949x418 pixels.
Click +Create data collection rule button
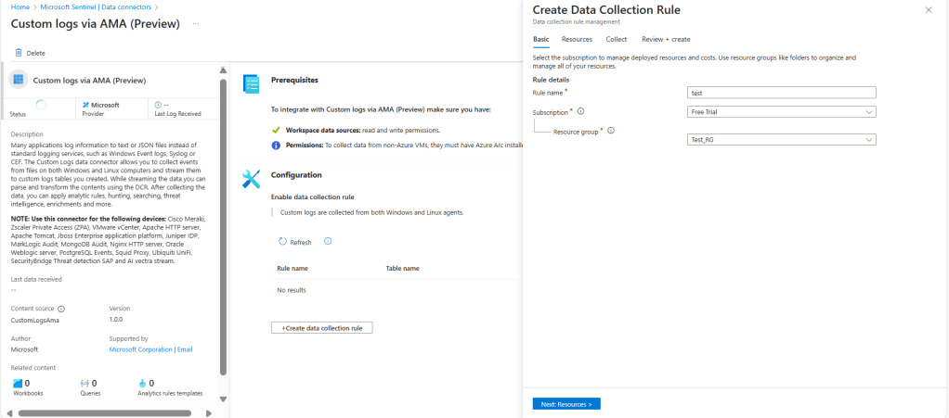(x=321, y=328)
